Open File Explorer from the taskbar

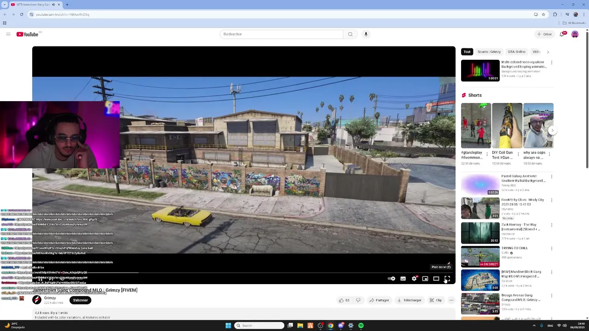coord(300,325)
